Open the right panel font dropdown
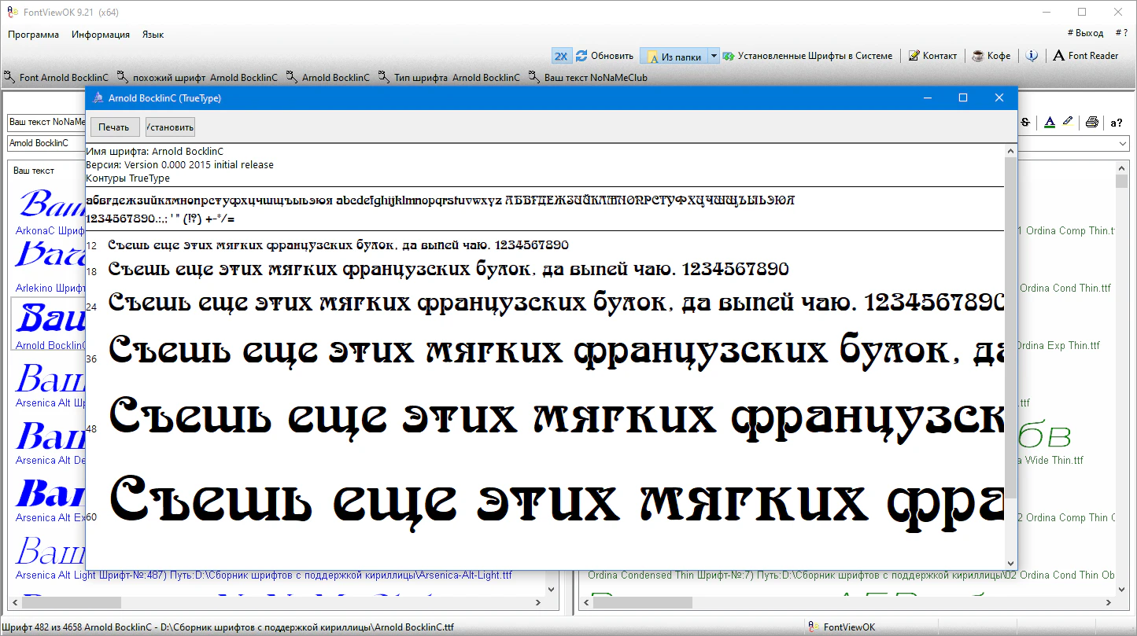 [x=1123, y=144]
